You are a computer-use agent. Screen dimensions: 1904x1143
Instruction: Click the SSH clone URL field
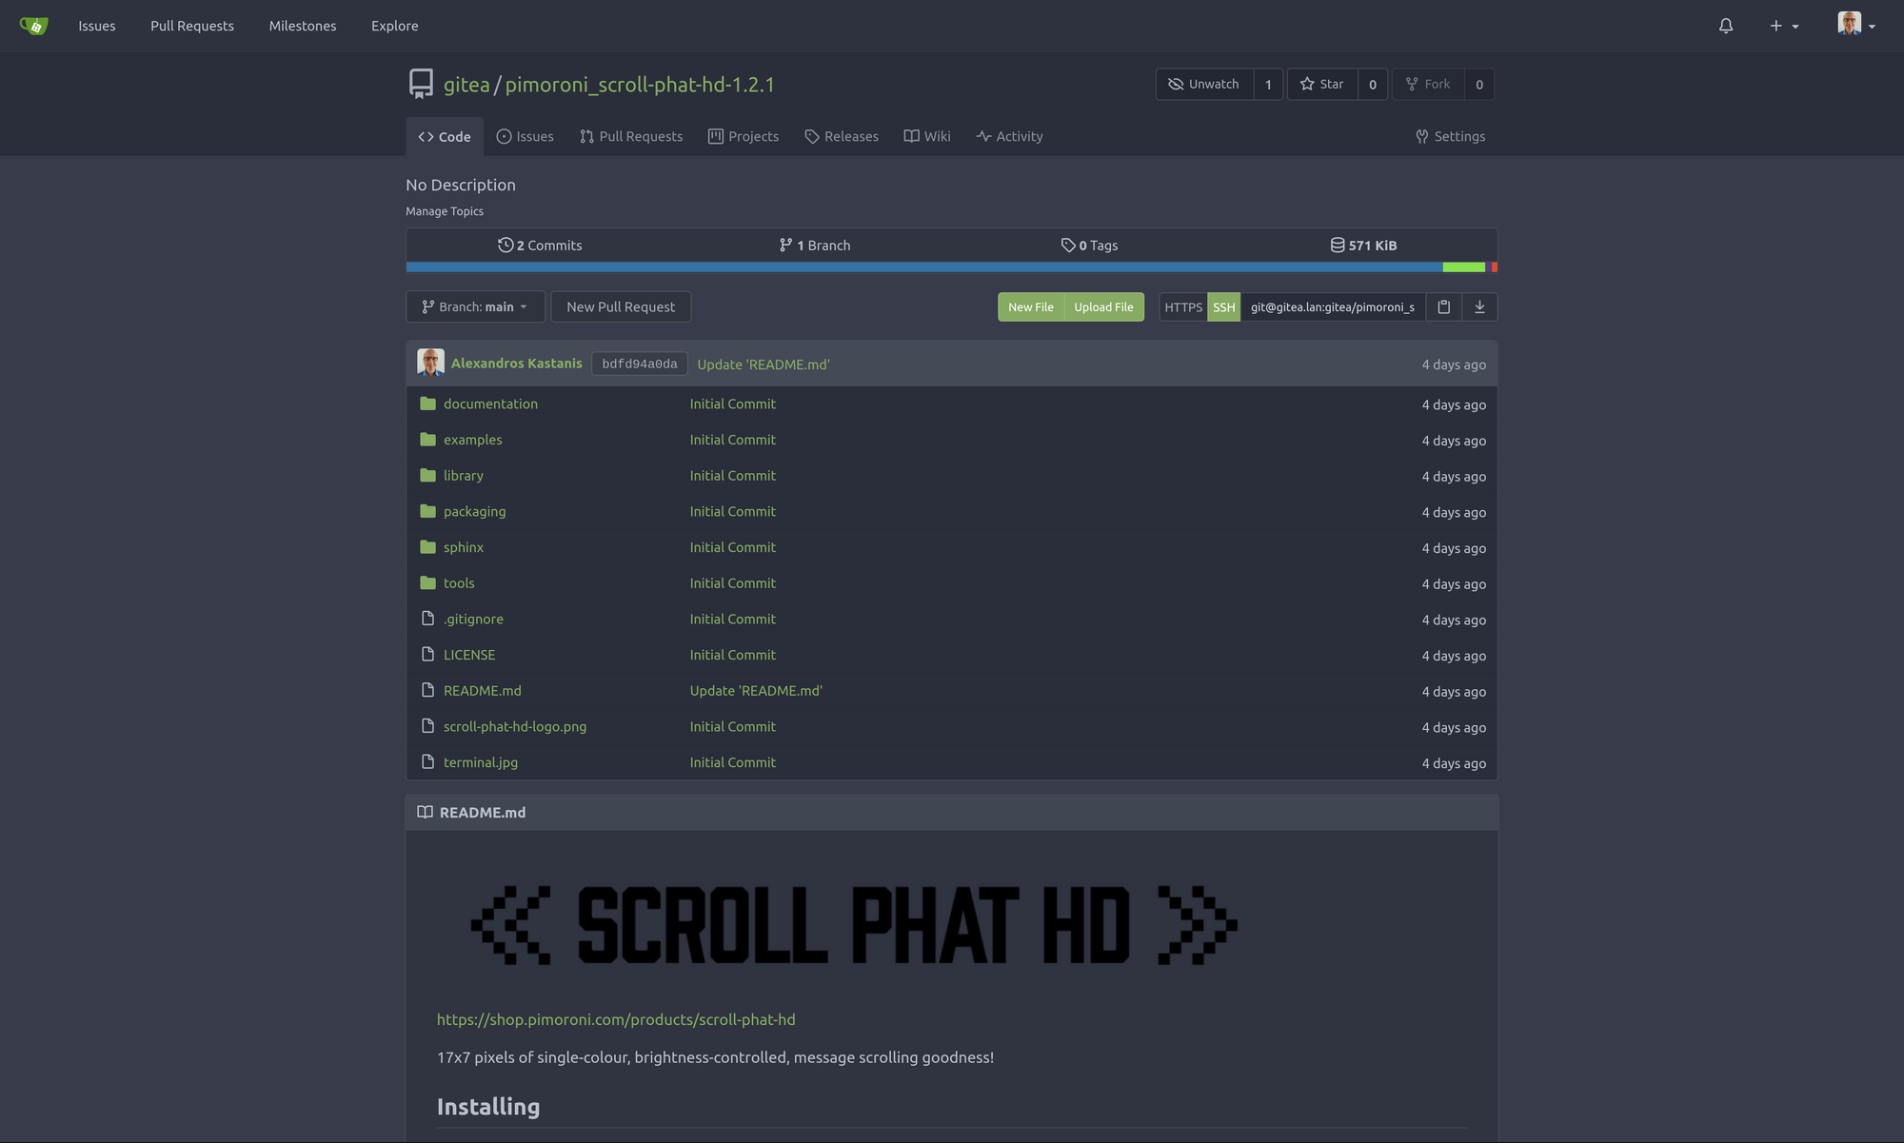click(x=1333, y=306)
